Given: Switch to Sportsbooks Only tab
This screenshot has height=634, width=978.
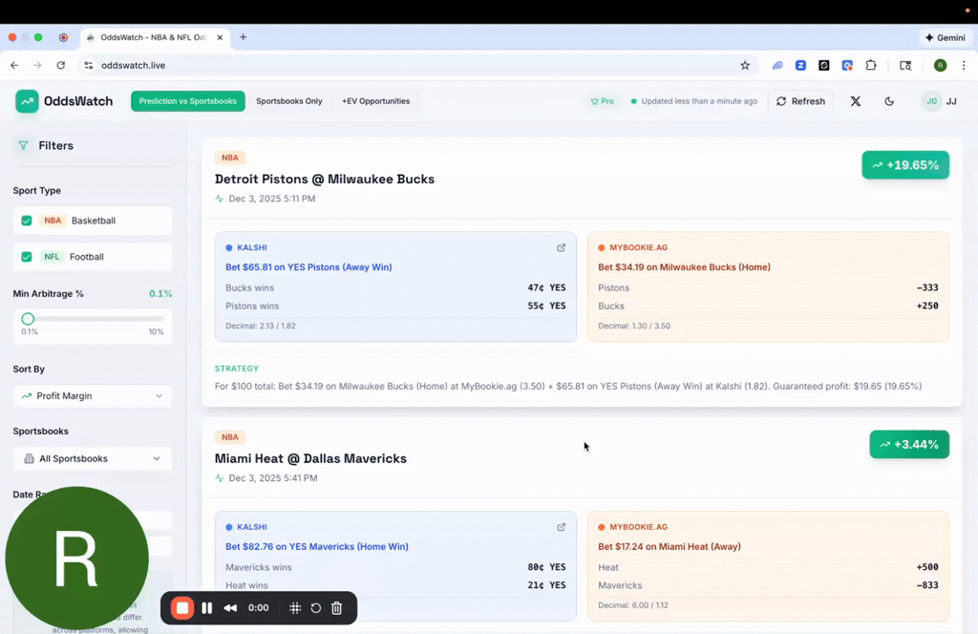Looking at the screenshot, I should (288, 101).
